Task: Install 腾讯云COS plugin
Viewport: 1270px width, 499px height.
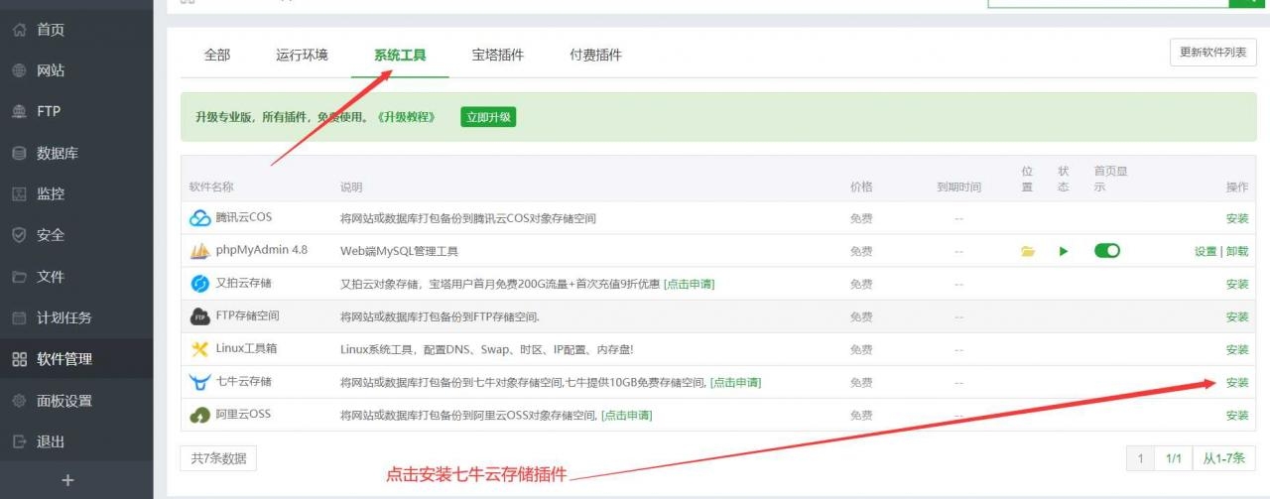Action: coord(1237,218)
